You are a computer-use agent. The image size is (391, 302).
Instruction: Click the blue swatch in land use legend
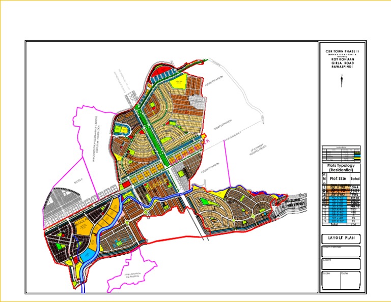pos(357,156)
